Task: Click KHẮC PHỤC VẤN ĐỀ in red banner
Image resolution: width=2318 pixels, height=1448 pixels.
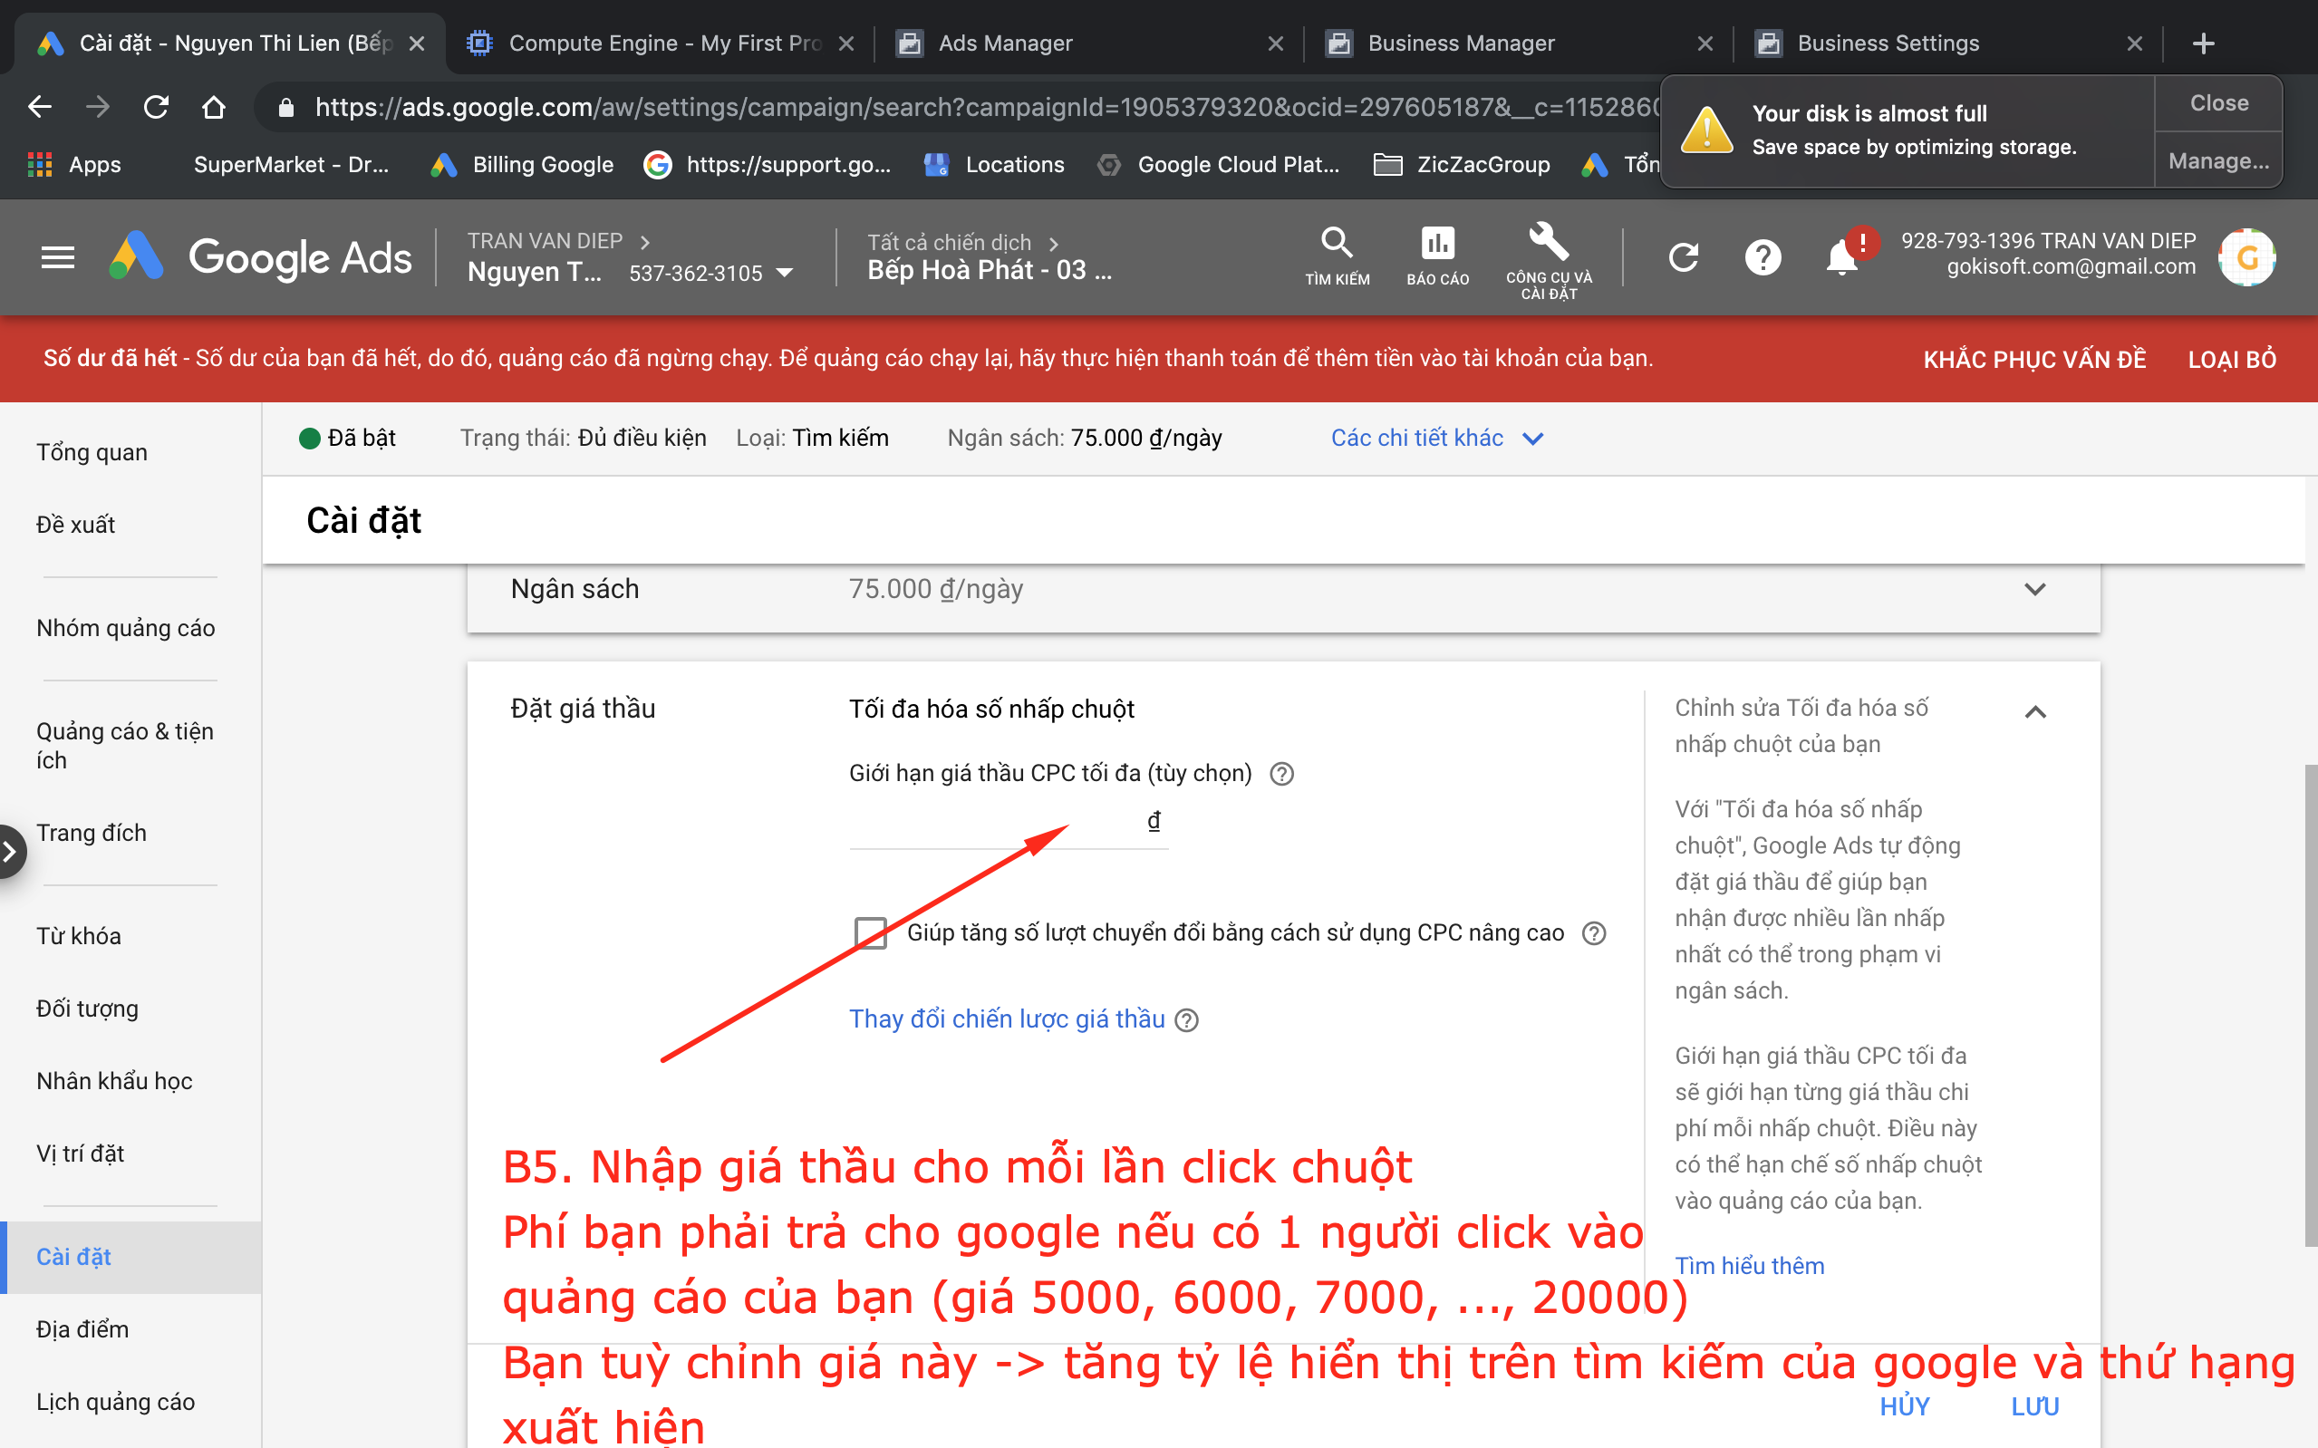Action: coord(2034,359)
